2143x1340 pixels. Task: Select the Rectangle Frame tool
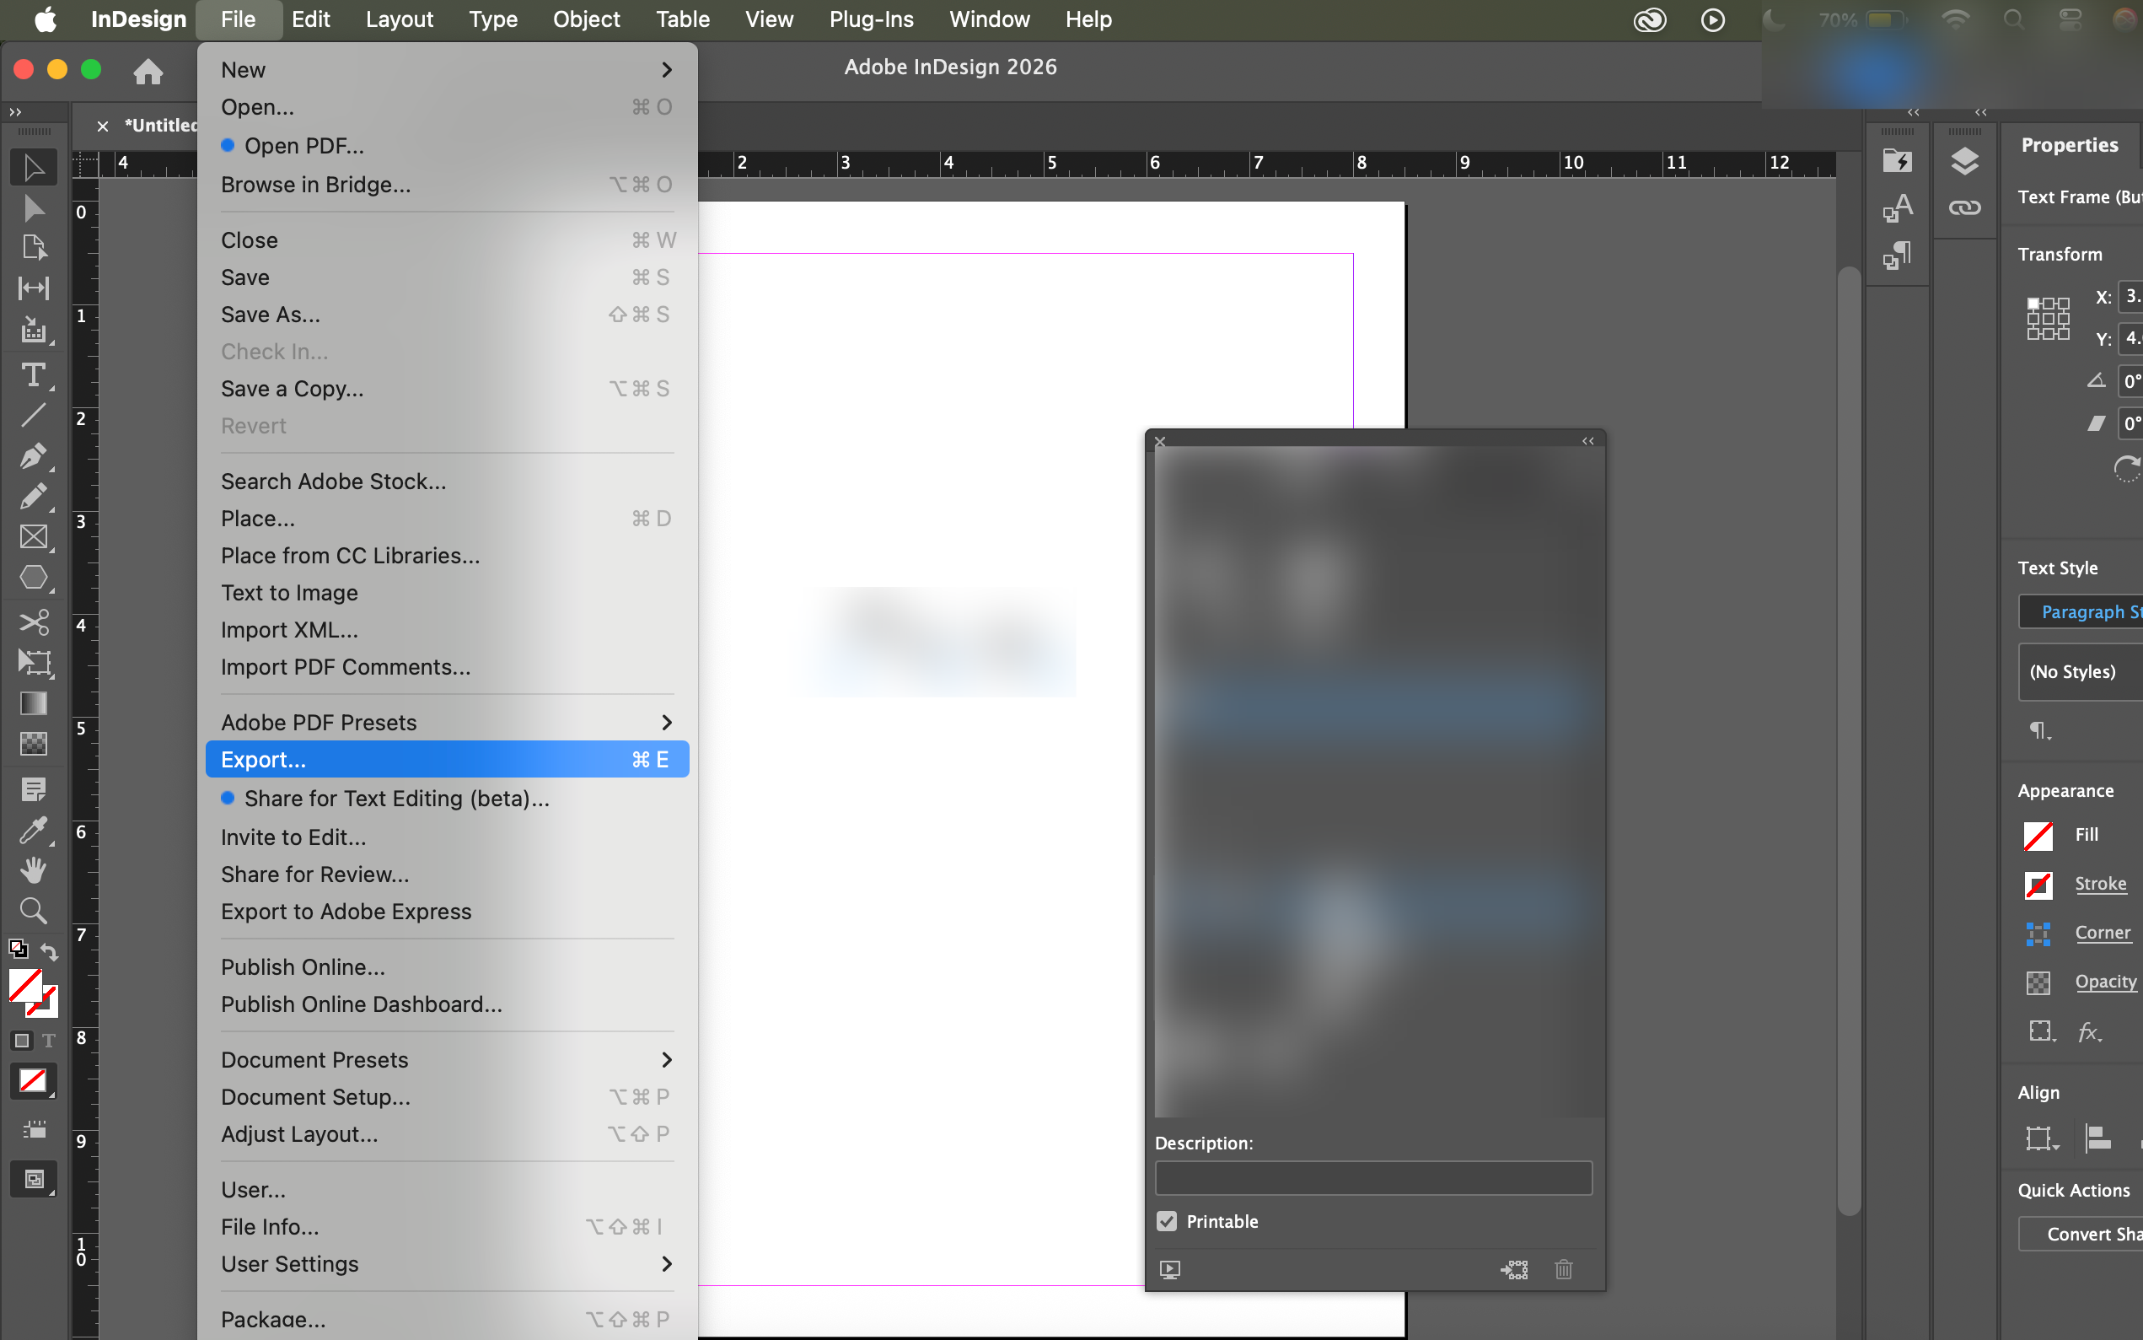[33, 537]
